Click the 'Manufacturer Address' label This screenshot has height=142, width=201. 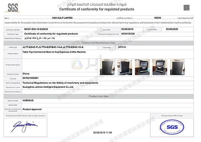pos(13,92)
